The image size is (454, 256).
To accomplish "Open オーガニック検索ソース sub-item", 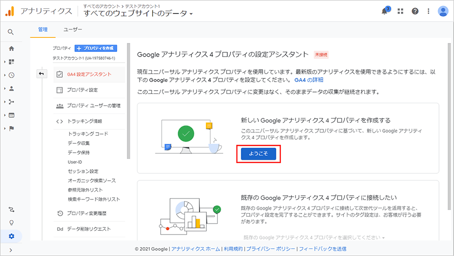I will [92, 181].
